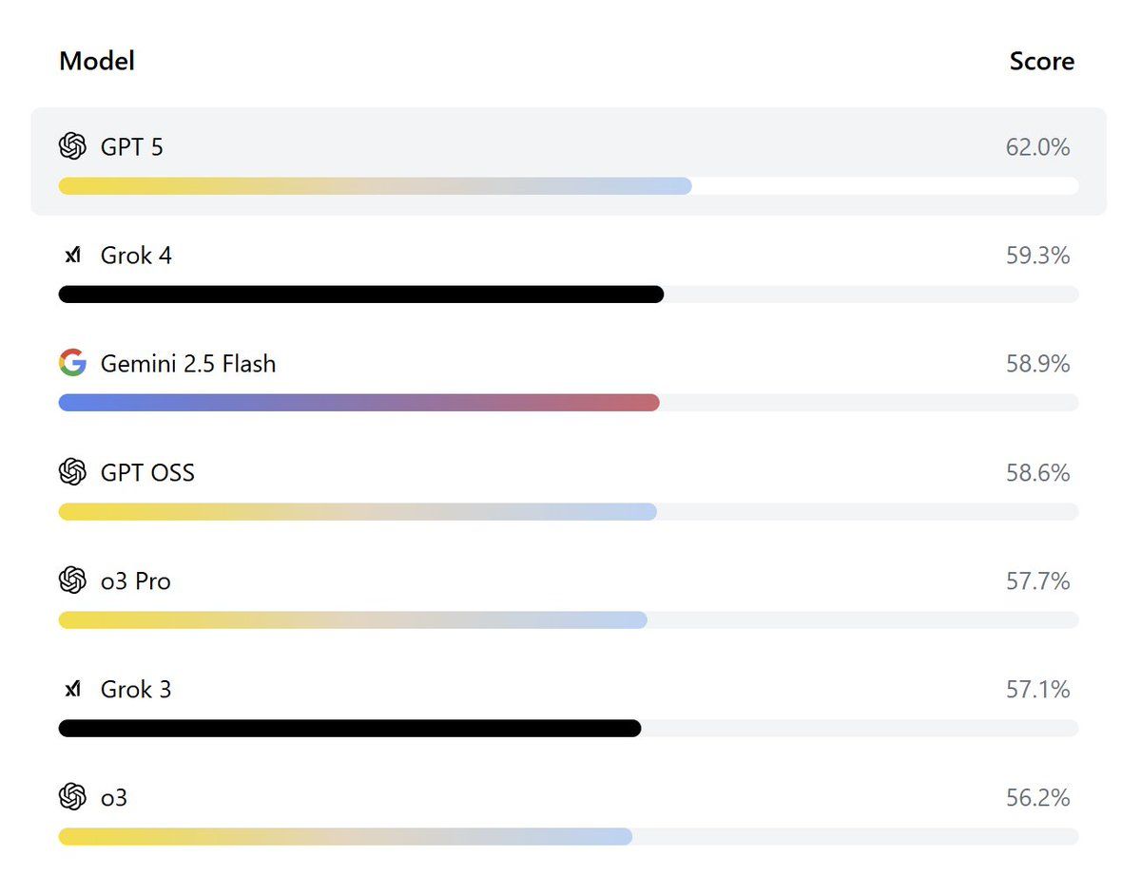This screenshot has height=875, width=1141.
Task: Click the xAI logo beside Grok 3
Action: 72,689
